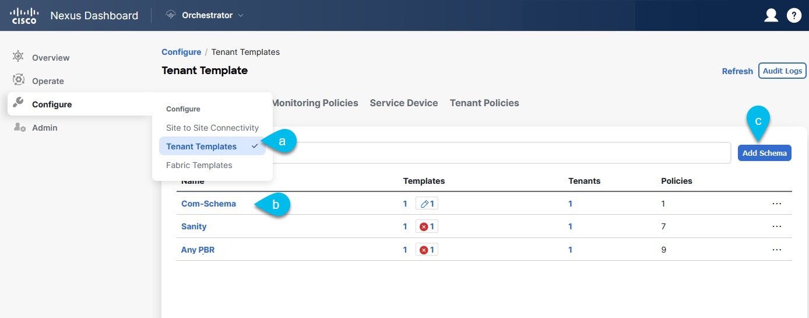Open Sanity row actions ellipsis
The image size is (809, 318).
tap(776, 226)
